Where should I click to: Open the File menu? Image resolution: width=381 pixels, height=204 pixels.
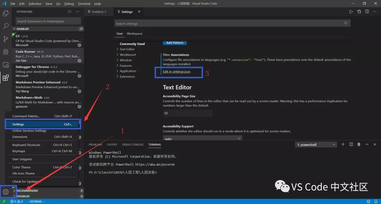point(13,4)
